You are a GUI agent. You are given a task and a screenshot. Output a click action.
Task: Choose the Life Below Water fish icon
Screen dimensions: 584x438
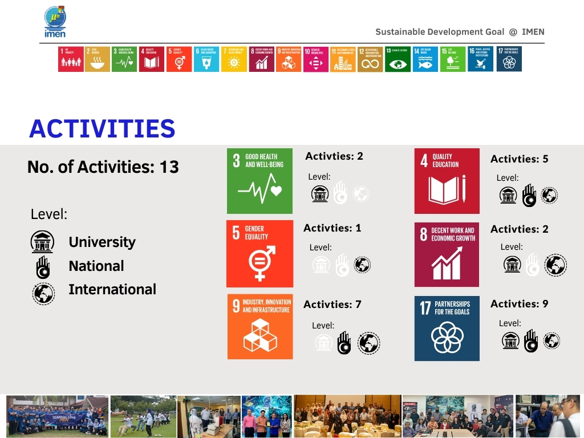point(425,59)
